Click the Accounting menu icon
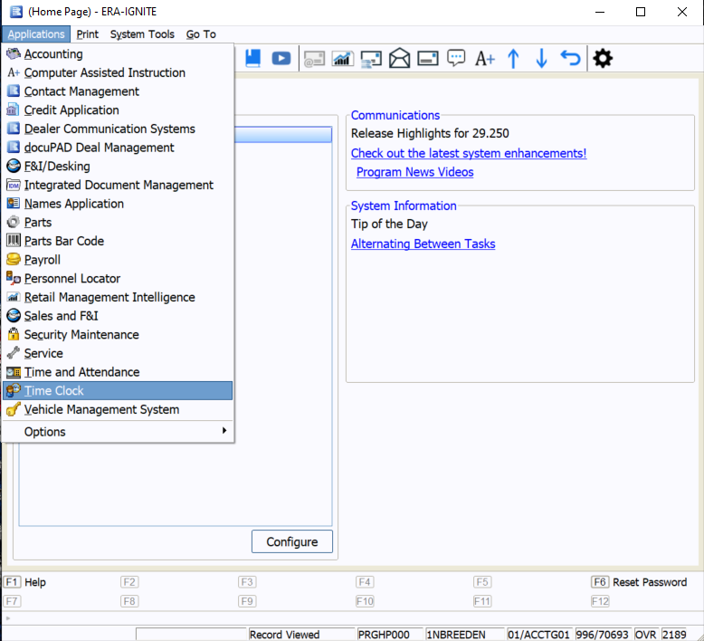This screenshot has height=641, width=704. (14, 53)
